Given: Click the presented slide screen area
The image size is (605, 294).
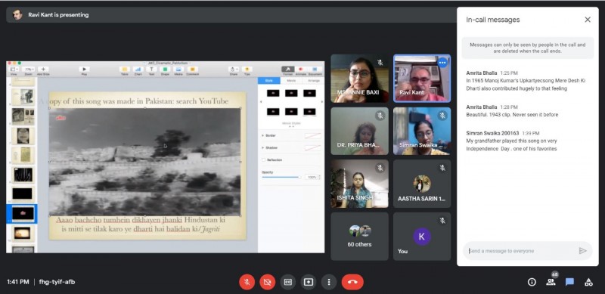Looking at the screenshot, I should tap(165, 157).
